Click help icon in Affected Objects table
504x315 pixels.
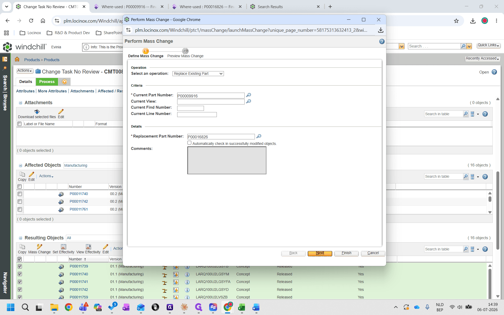pyautogui.click(x=485, y=177)
